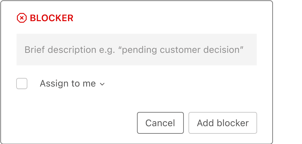Click the small down arrow after "me"
The image size is (302, 144).
pyautogui.click(x=102, y=85)
